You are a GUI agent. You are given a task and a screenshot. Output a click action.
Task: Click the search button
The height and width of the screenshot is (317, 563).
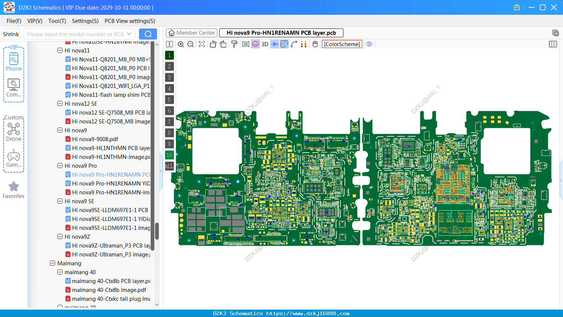tap(148, 34)
